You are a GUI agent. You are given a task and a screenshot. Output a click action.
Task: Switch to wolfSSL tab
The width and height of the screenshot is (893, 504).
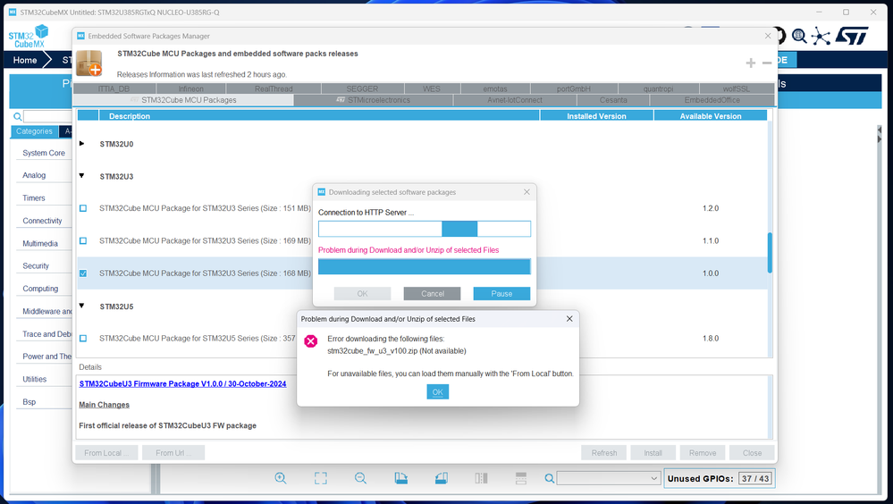[x=737, y=88]
